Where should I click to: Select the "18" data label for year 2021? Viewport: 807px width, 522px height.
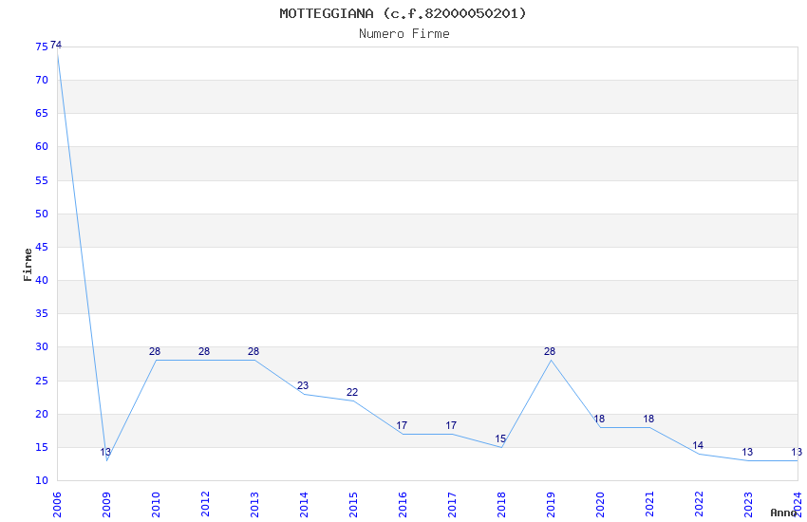(648, 419)
